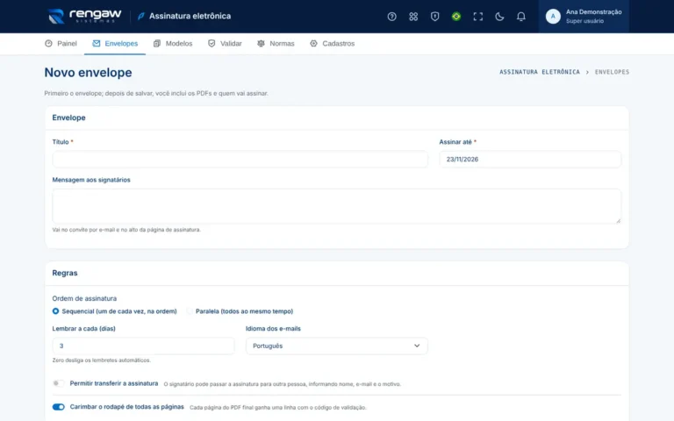Screen dimensions: 674x421
Task: Click the shield security icon in header
Action: click(x=434, y=17)
